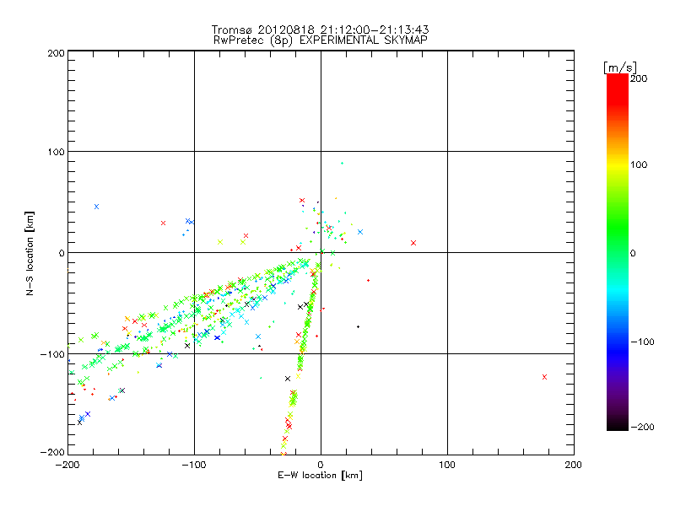Click x-axis tick label '-200'

(x=67, y=466)
